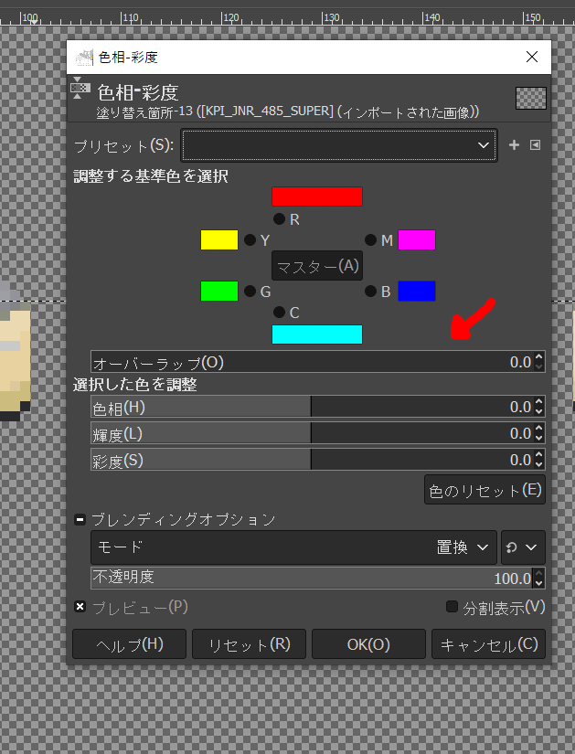
Task: Decrease 色相(H) value with down arrow
Action: [539, 412]
